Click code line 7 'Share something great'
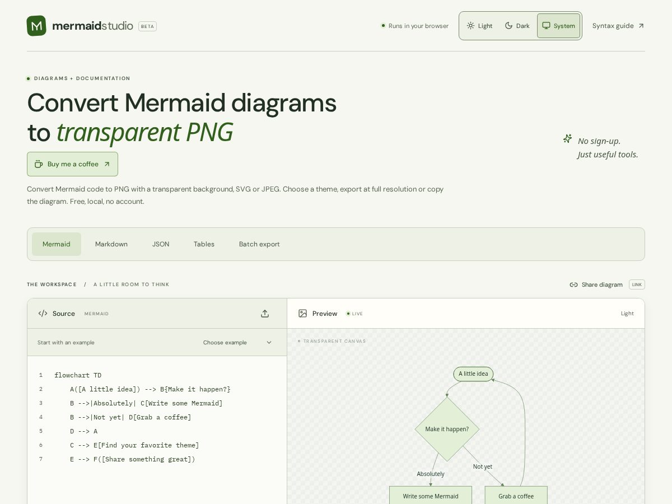672x504 pixels. (x=133, y=459)
